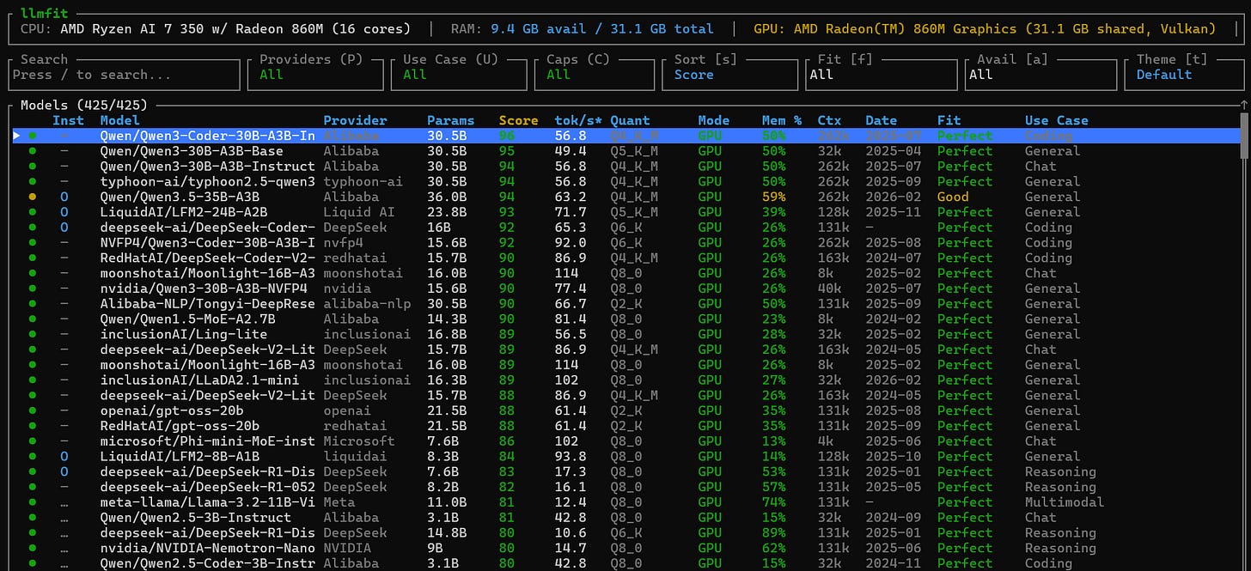Click the ellipsis Inst marker of nvidia/NVIDIA-Nemotron-Nano
The height and width of the screenshot is (571, 1251).
(x=64, y=550)
